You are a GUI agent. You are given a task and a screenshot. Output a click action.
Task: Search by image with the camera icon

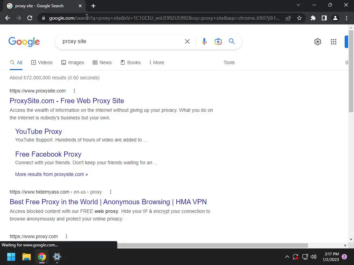218,41
